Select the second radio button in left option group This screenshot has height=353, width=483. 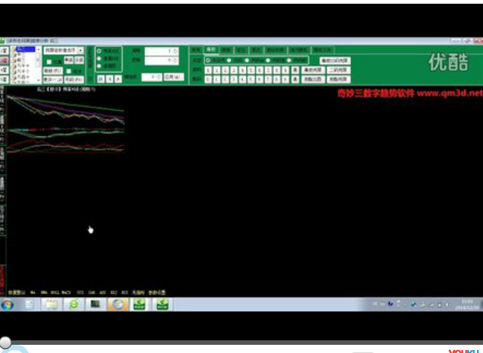pos(99,58)
